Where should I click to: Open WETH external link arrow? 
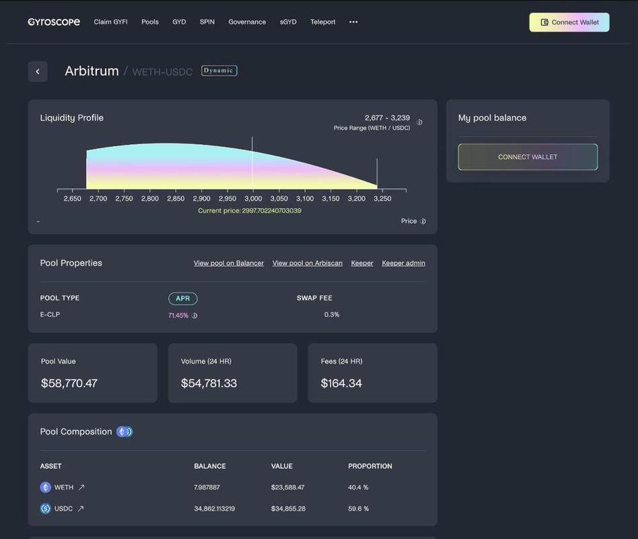(81, 487)
